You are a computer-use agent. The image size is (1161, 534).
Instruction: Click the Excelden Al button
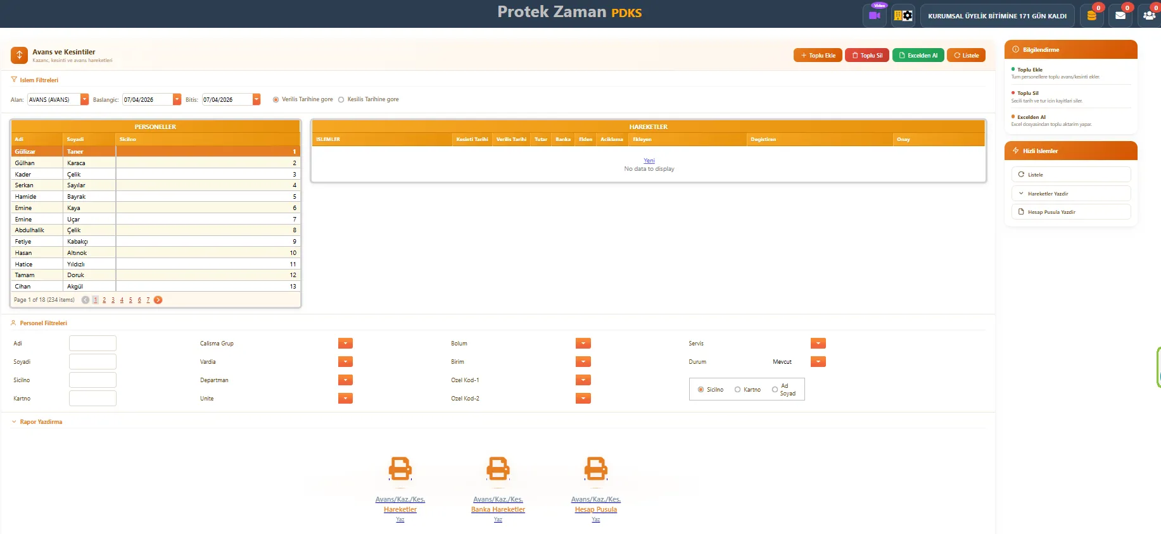pos(918,55)
